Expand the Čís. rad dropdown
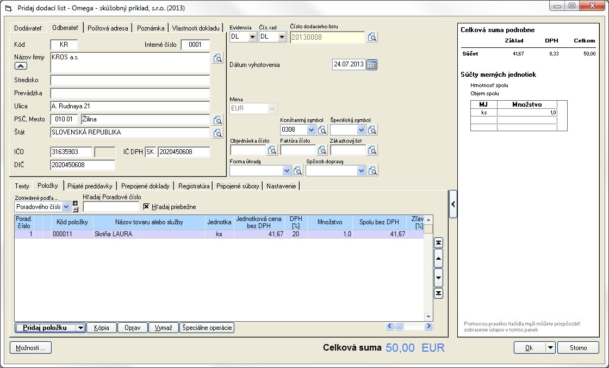 (282, 37)
